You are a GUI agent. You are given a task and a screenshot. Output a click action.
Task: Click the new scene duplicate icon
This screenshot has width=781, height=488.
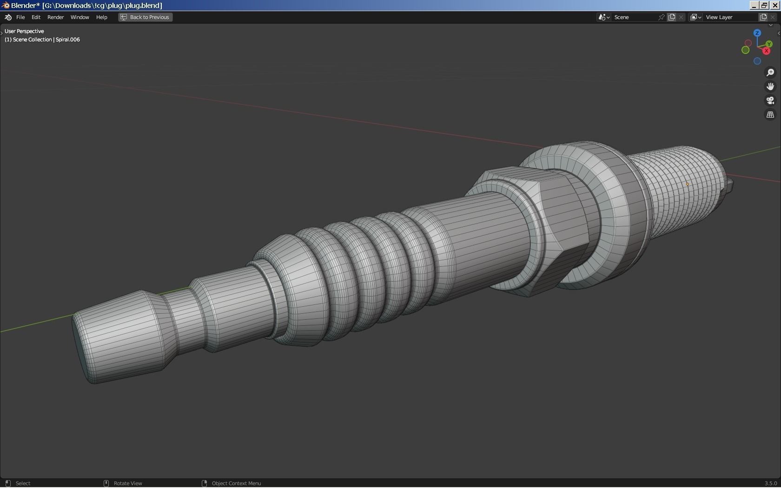[x=672, y=17]
